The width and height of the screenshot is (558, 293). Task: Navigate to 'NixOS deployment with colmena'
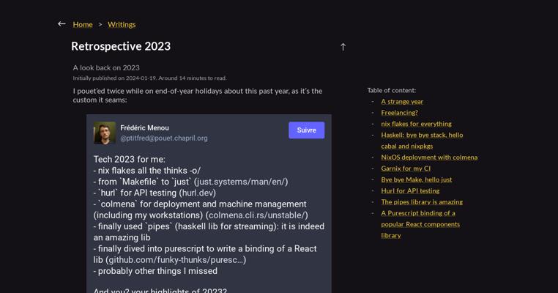click(x=429, y=157)
